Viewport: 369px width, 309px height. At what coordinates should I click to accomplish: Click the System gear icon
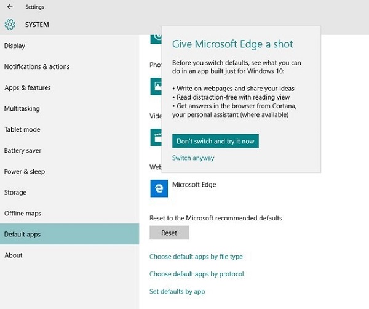coord(10,25)
